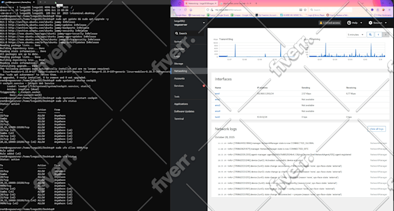
Task: Click the lock icon on Limited access
Action: (321, 23)
